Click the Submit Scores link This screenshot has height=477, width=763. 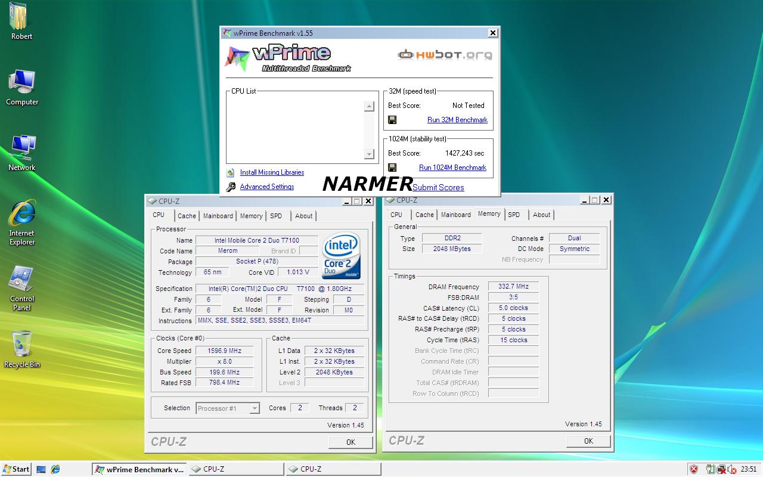438,187
